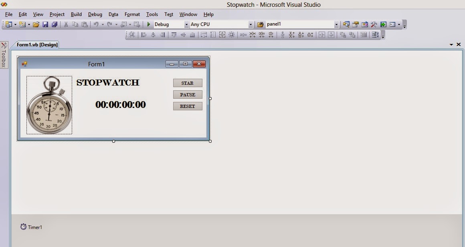Click the Align Tops layout icon
The image size is (465, 247).
[174, 35]
